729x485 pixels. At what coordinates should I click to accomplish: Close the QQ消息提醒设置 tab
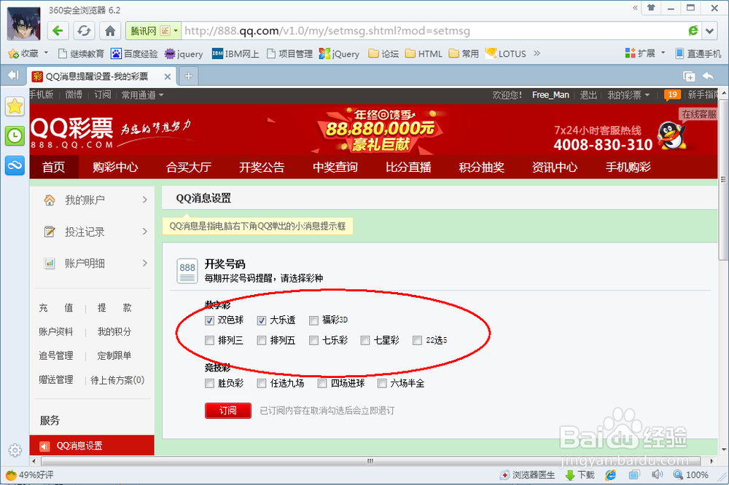click(x=168, y=76)
